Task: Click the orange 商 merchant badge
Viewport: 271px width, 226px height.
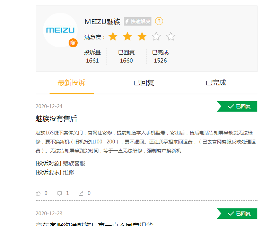Action: (73, 43)
